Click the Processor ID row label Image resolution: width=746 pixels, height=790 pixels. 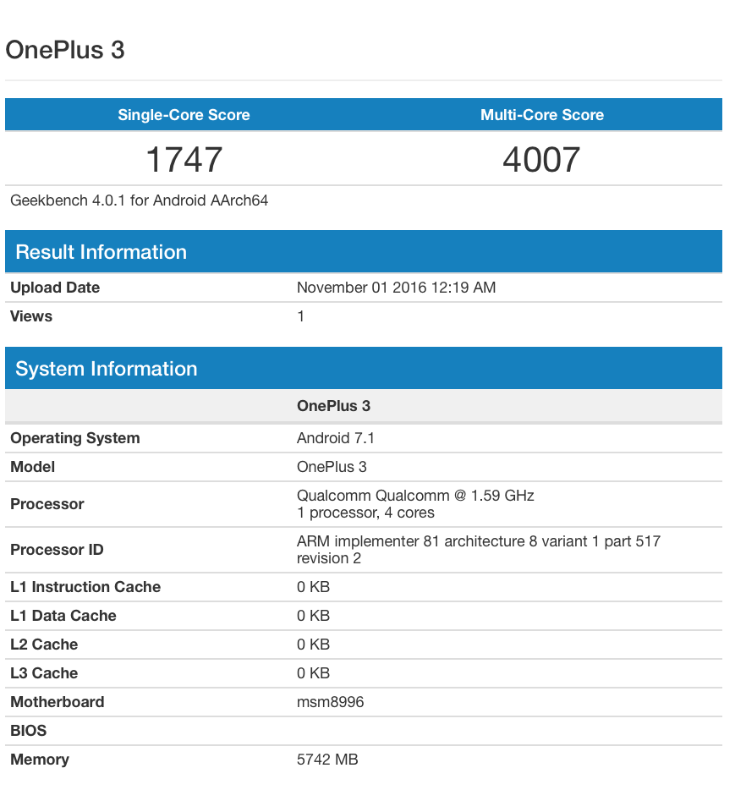tap(57, 550)
